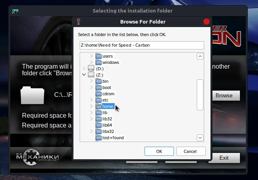Click the boot folder icon
Viewport: 258px width, 180px height.
click(99, 87)
